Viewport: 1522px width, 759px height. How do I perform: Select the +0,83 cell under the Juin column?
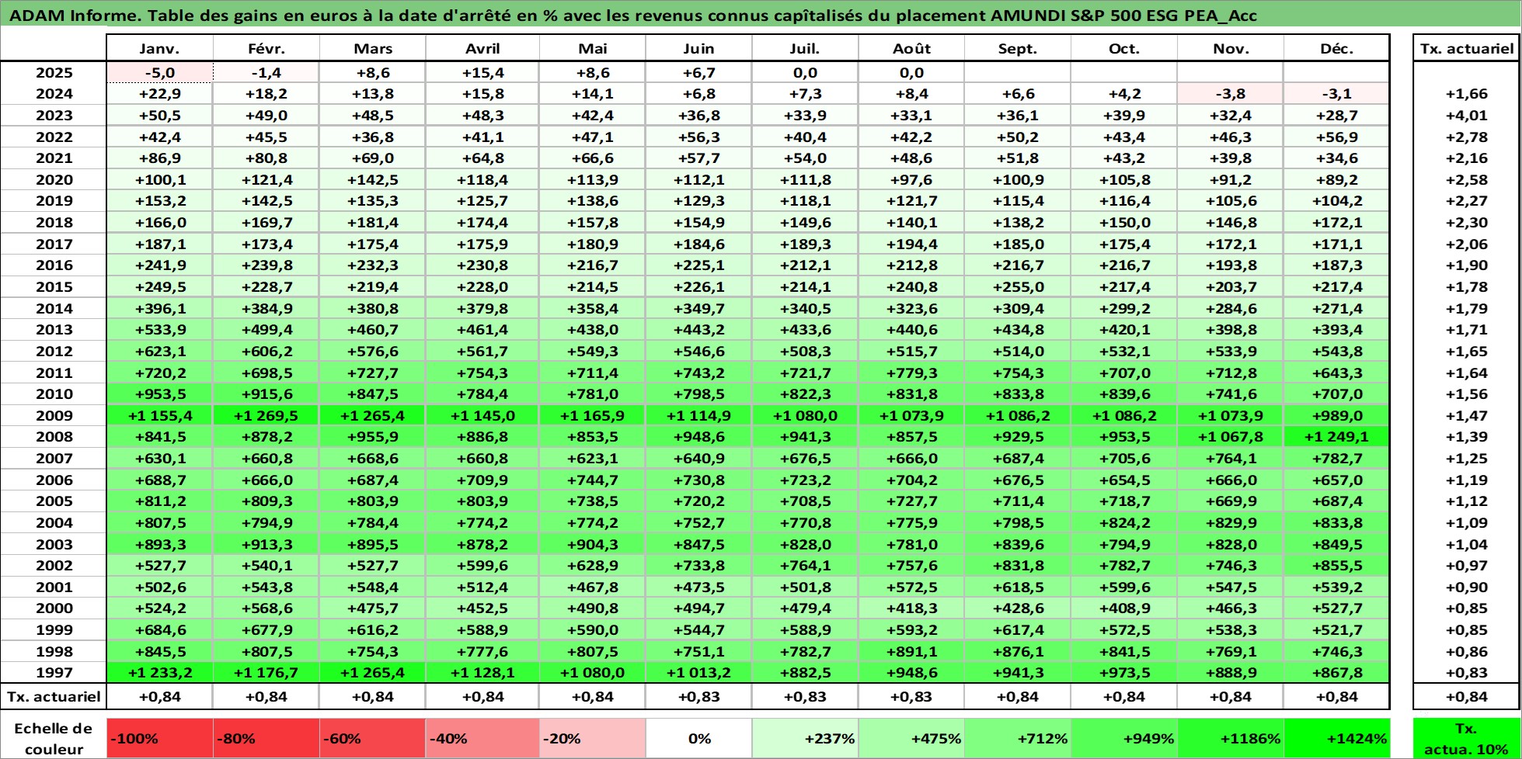coord(698,697)
